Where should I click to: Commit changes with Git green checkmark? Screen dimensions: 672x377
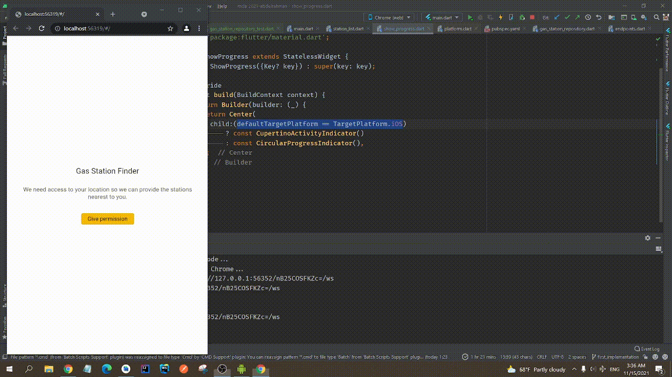tap(567, 17)
